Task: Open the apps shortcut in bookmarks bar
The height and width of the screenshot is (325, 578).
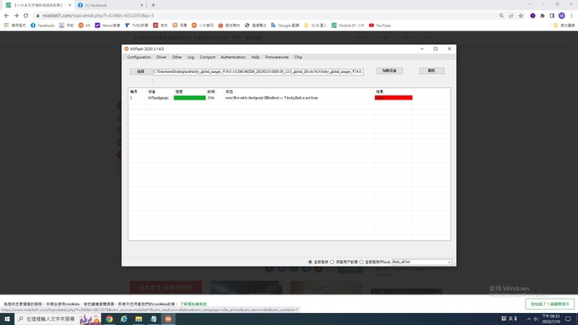Action: (14, 26)
